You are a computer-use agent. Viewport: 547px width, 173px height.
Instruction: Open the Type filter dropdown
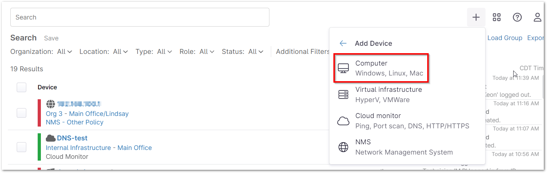165,52
